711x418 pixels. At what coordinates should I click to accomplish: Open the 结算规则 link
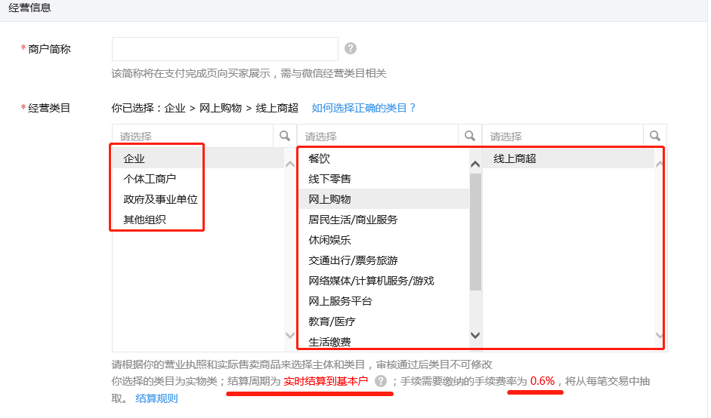[156, 398]
